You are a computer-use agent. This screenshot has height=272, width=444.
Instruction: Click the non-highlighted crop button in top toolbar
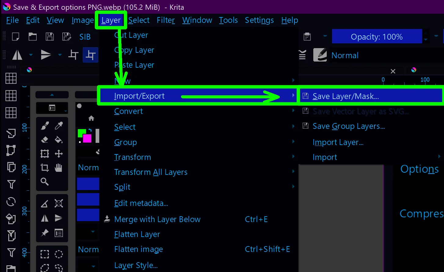point(73,55)
